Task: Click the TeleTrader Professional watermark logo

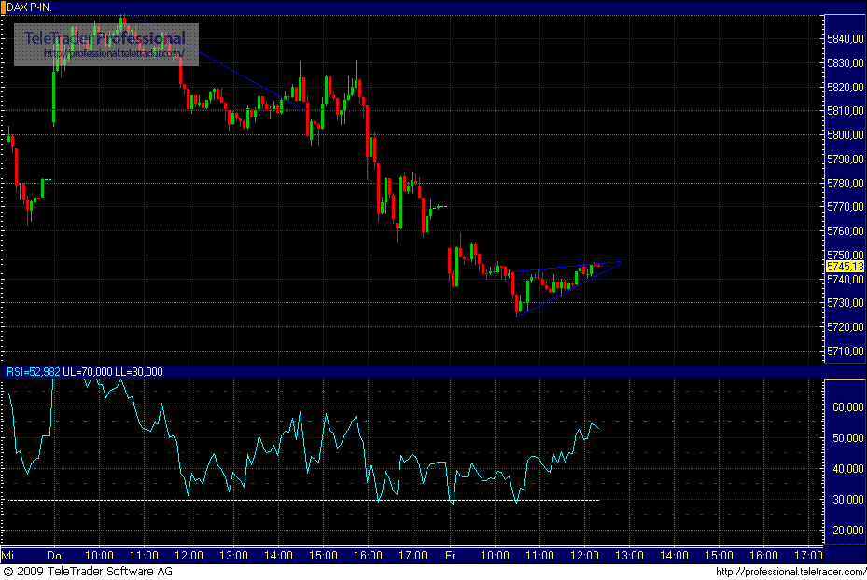Action: 105,39
